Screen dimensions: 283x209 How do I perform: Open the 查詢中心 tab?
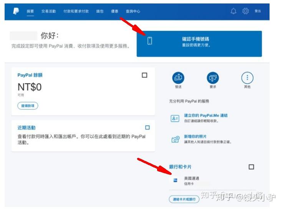click(133, 11)
